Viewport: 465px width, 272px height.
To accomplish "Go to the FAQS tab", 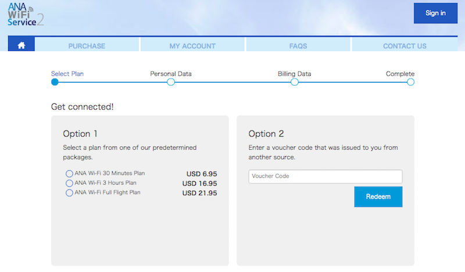I will (298, 45).
